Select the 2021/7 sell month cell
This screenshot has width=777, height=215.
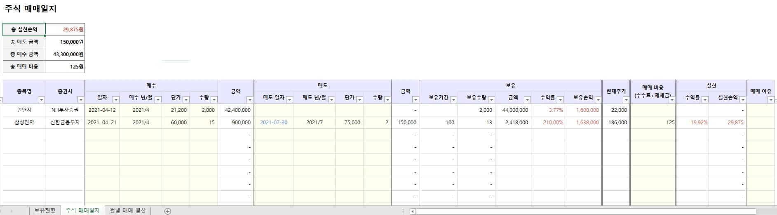pos(315,123)
